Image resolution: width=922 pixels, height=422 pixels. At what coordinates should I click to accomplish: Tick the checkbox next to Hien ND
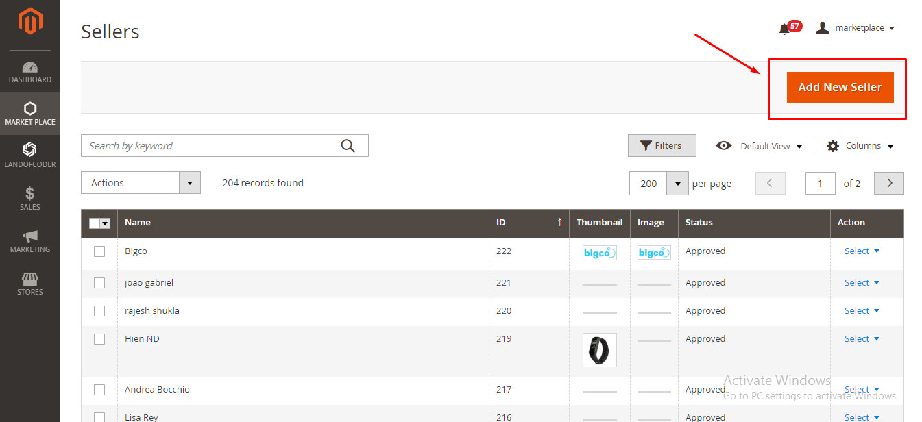tap(99, 338)
